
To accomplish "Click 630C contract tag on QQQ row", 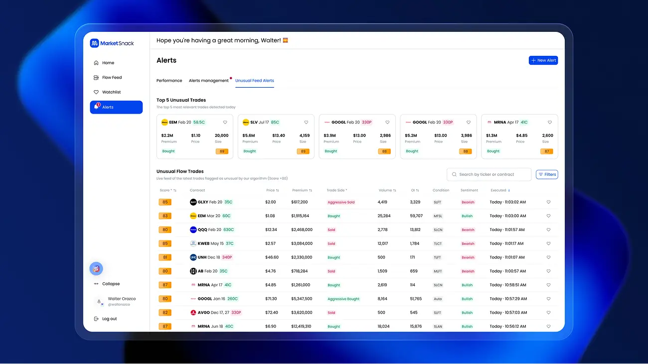I will 229,230.
